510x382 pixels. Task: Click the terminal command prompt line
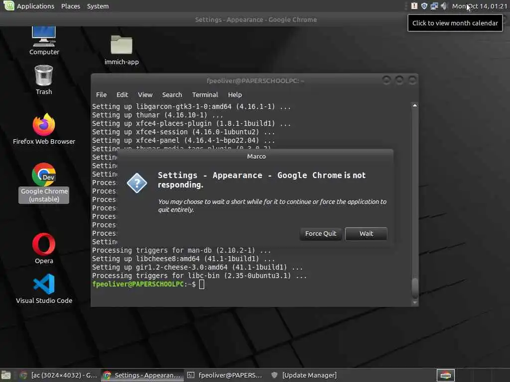pyautogui.click(x=148, y=284)
